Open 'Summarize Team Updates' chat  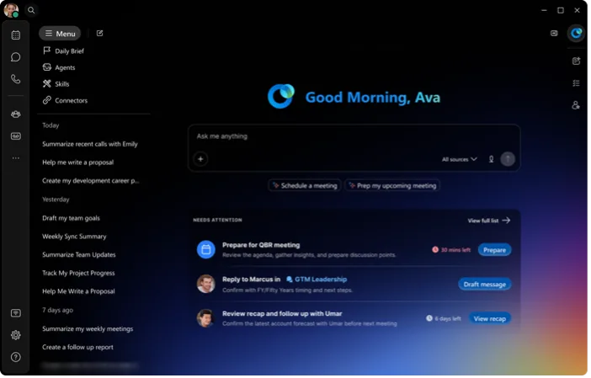[79, 255]
